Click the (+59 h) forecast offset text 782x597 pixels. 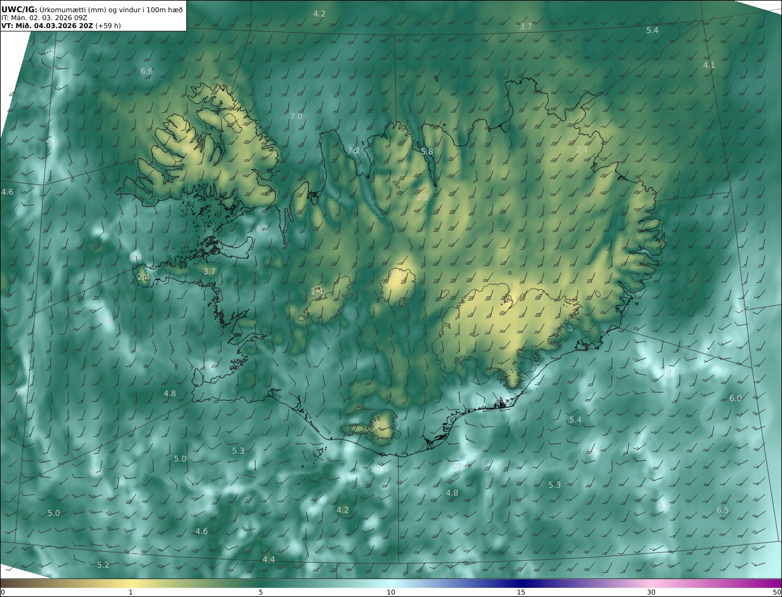108,26
